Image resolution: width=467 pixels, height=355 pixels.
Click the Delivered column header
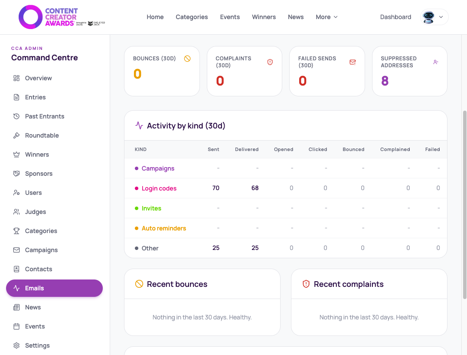click(247, 149)
